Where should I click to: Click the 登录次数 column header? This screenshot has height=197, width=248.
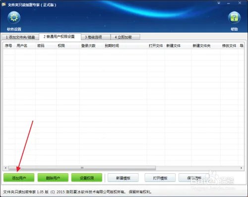pyautogui.click(x=91, y=46)
